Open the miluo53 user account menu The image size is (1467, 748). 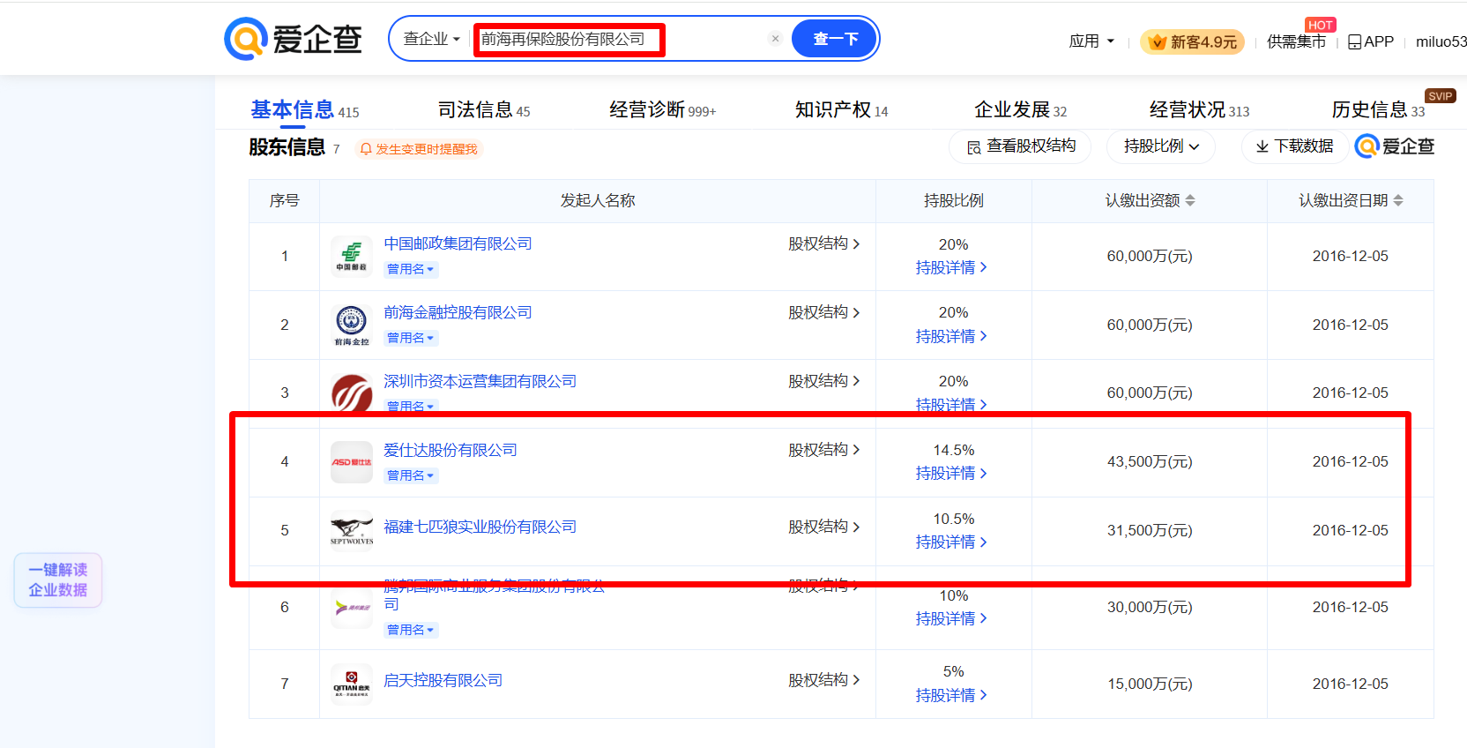point(1441,41)
